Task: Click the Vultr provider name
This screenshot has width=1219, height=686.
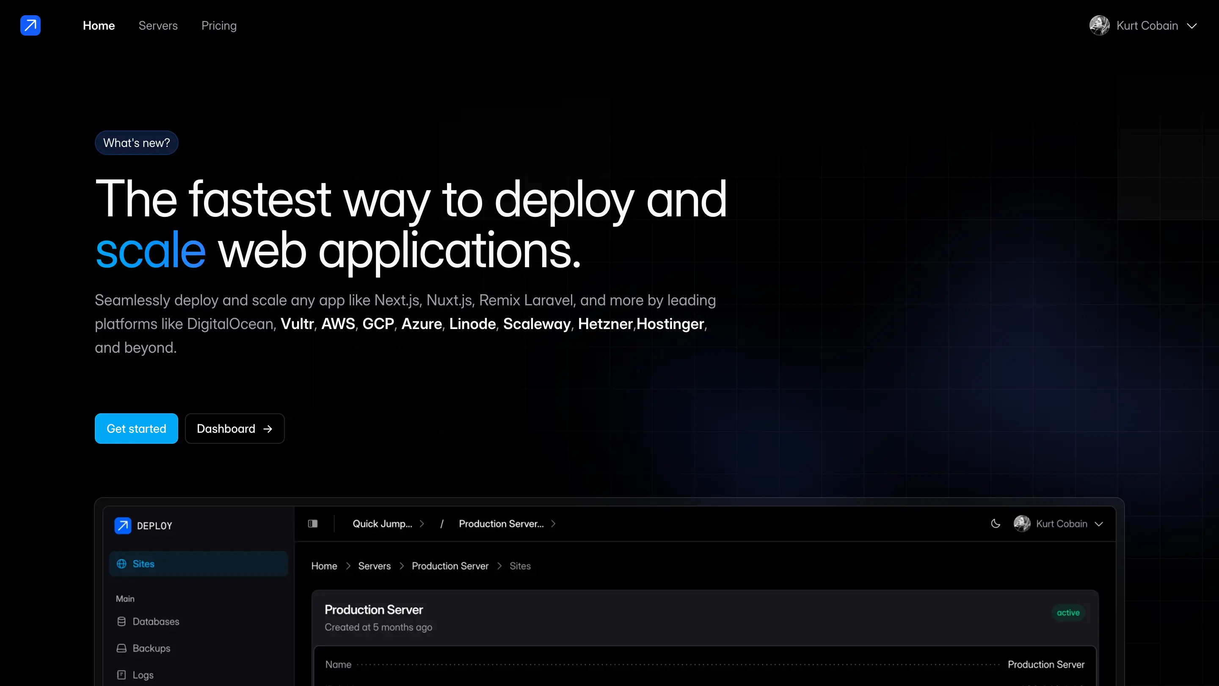Action: (x=297, y=324)
